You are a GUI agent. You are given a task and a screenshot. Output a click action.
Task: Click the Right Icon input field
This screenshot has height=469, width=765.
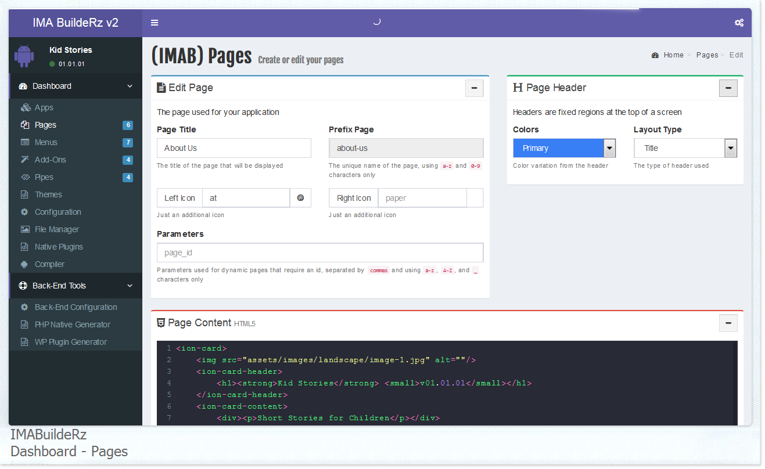422,198
